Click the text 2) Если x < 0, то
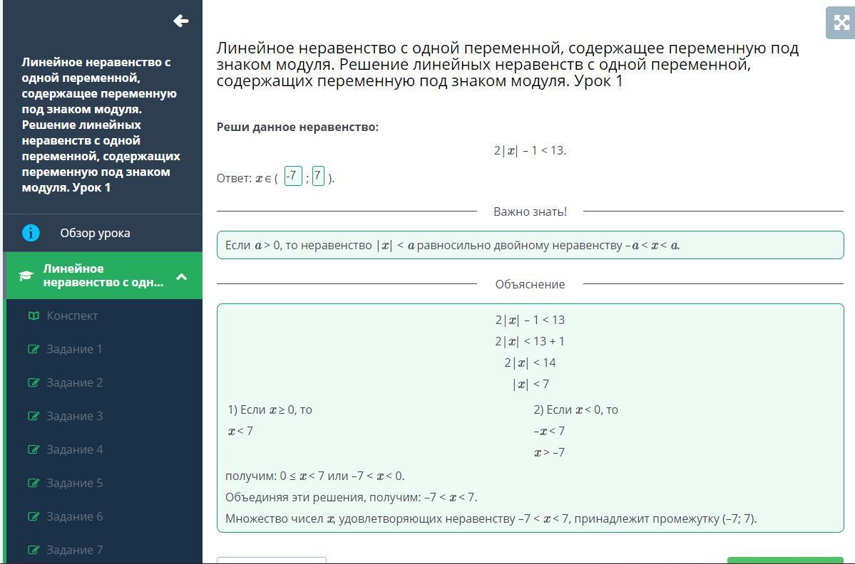The image size is (855, 564). coord(575,410)
